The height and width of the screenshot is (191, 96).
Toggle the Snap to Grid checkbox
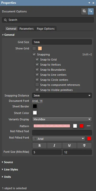coord(37,60)
